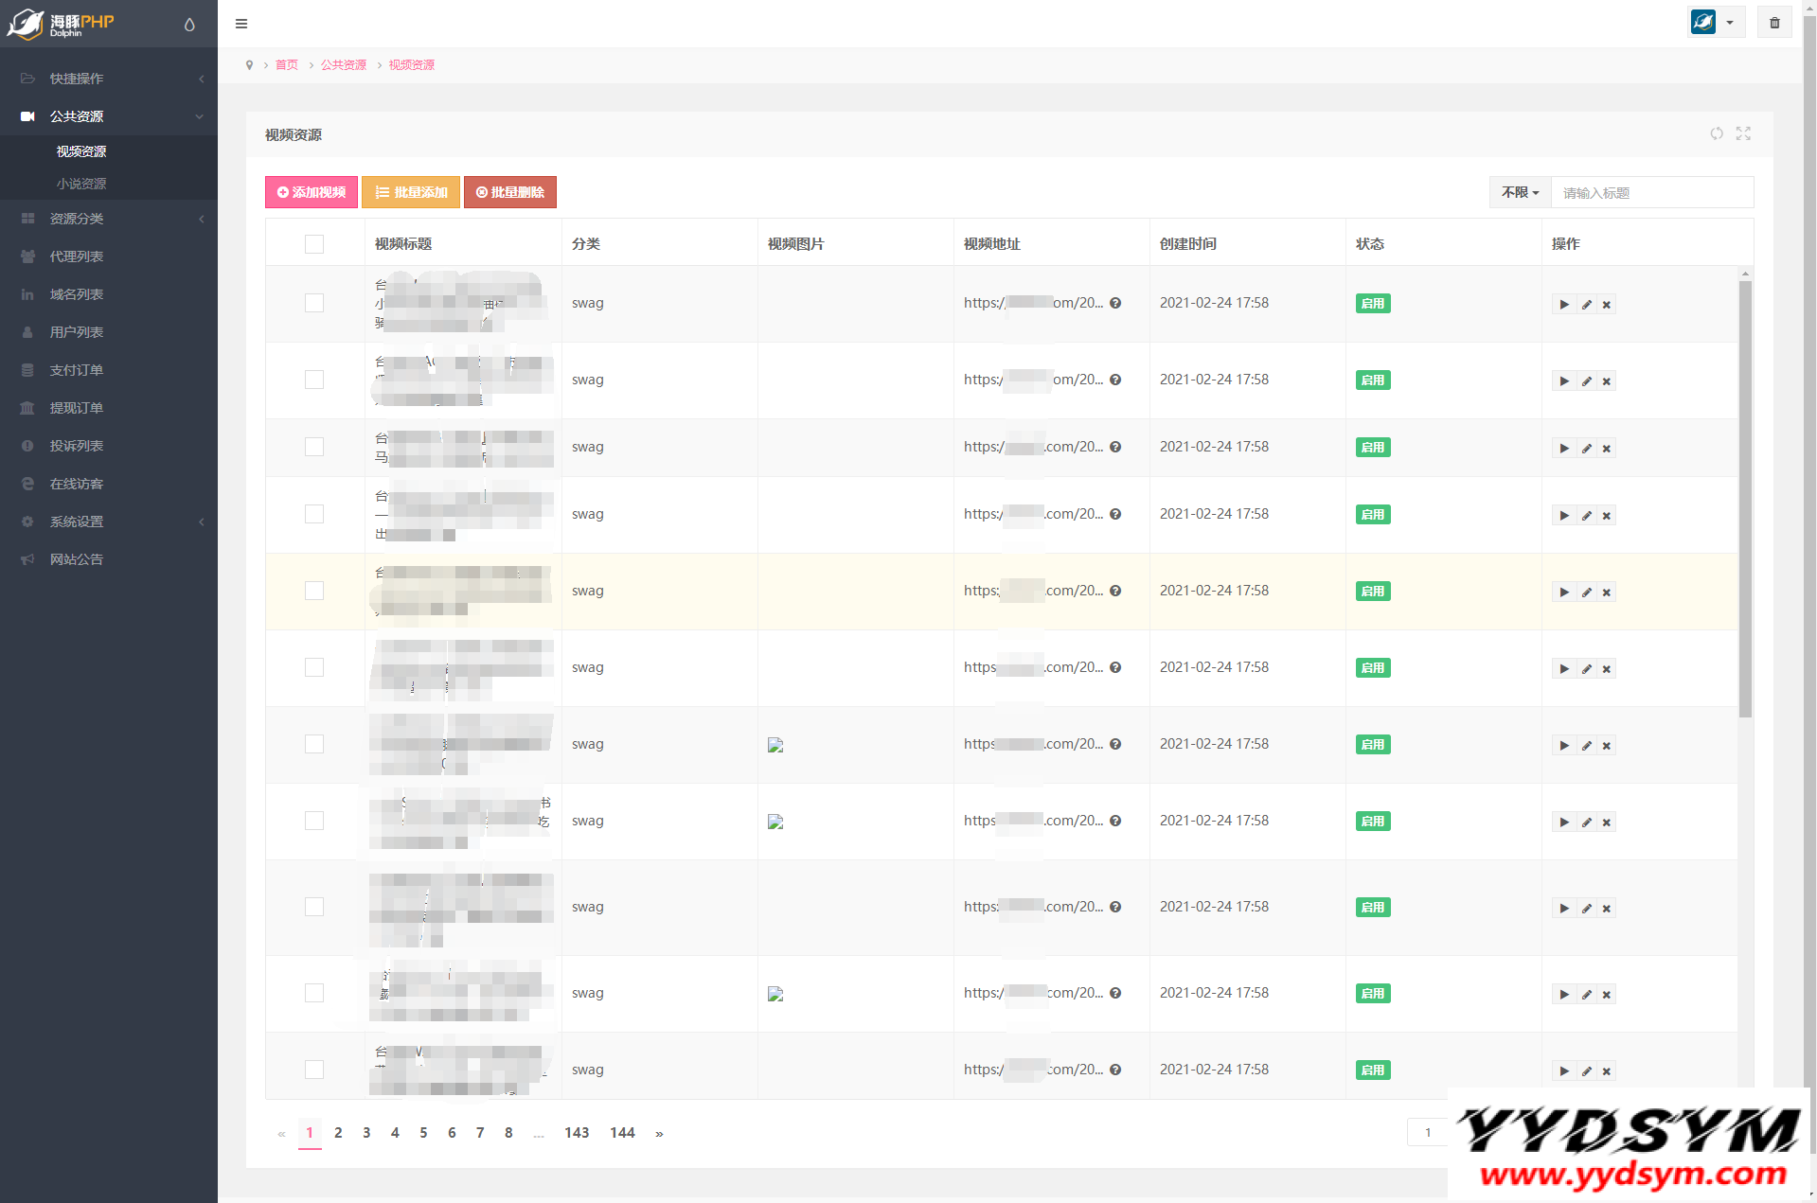Click the 代理列表 users icon
Viewport: 1817px width, 1203px height.
pos(27,257)
